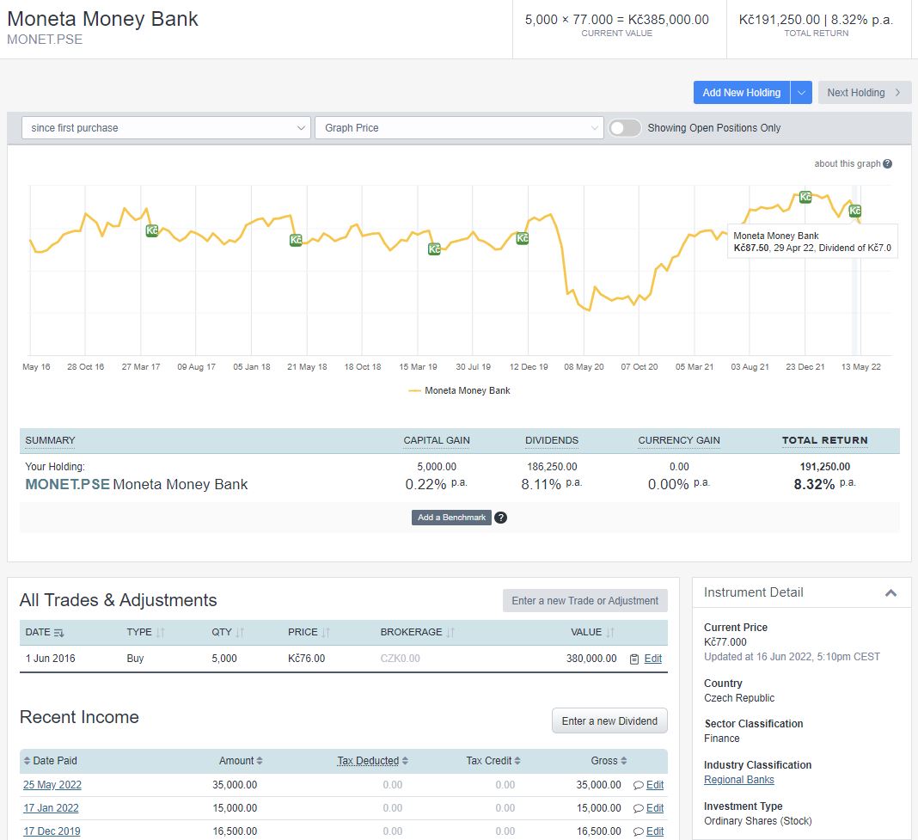Click the Moneta Money Bank chart legend entry
The image size is (918, 840).
point(468,390)
